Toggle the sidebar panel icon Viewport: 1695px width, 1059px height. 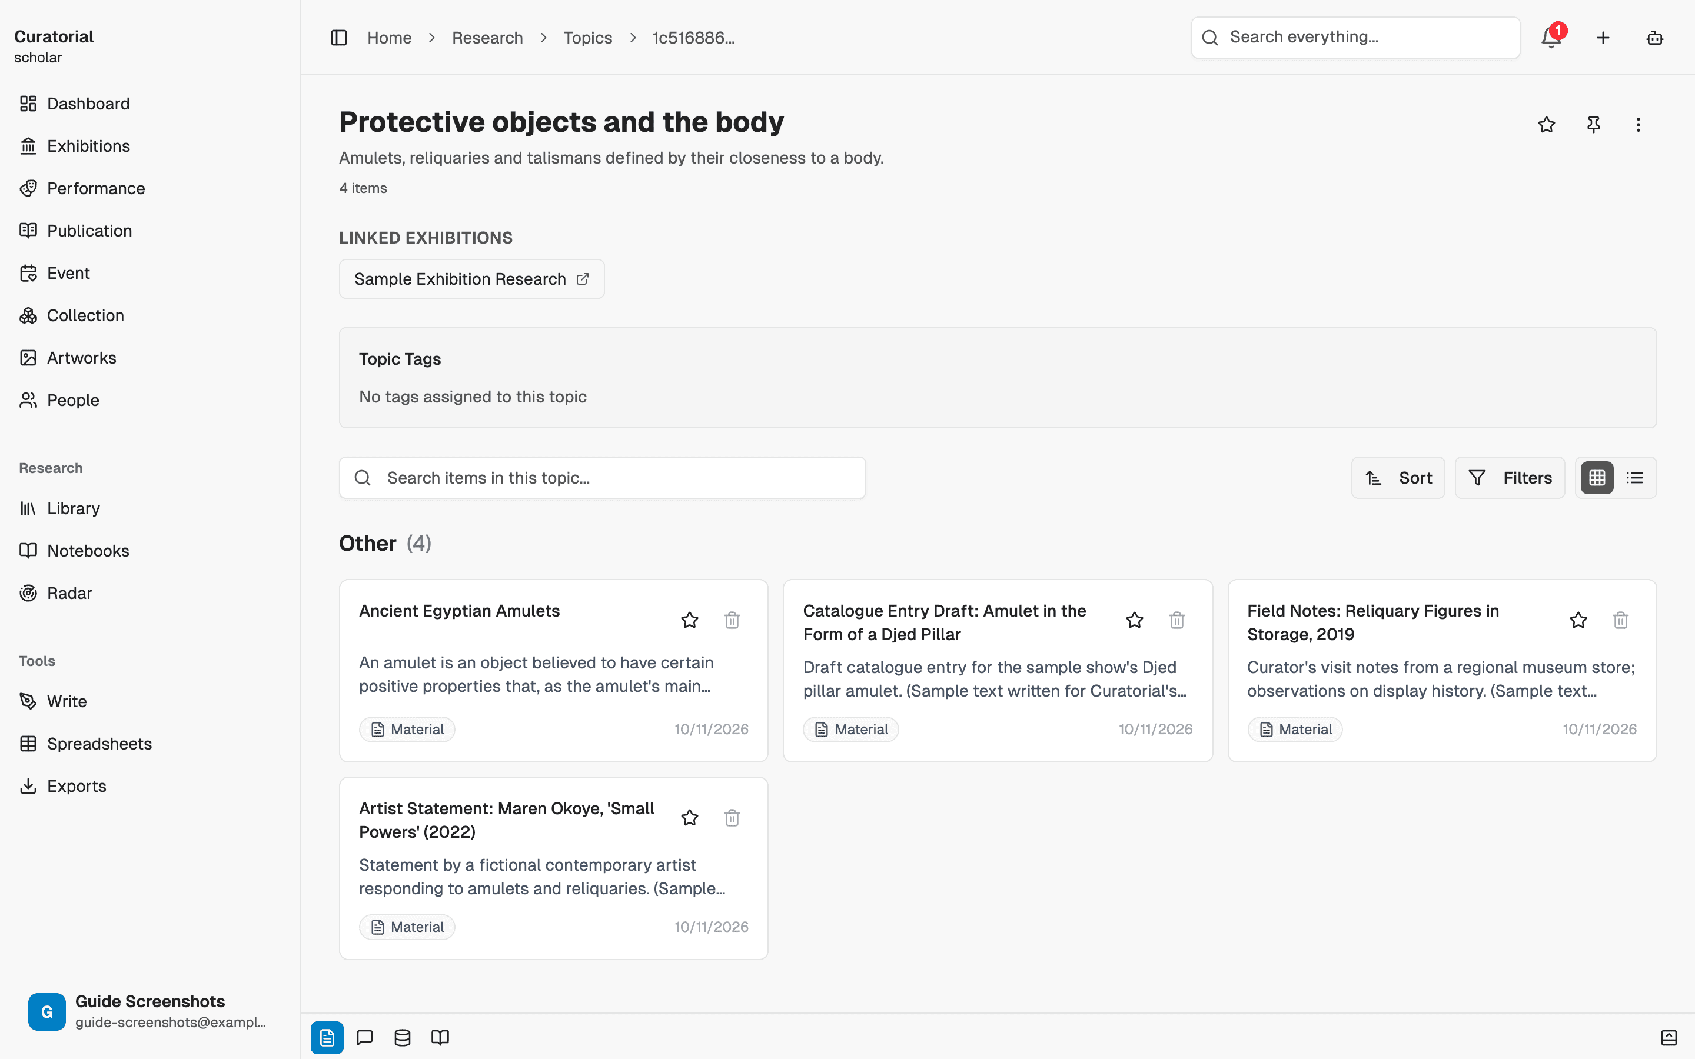[339, 38]
